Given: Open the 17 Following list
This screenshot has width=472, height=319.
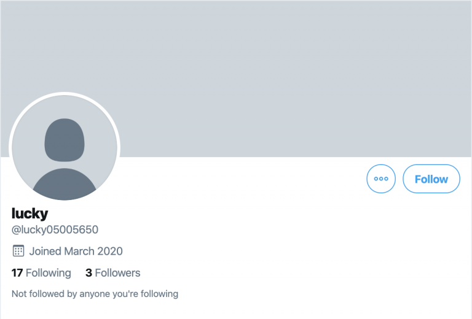Looking at the screenshot, I should tap(41, 273).
